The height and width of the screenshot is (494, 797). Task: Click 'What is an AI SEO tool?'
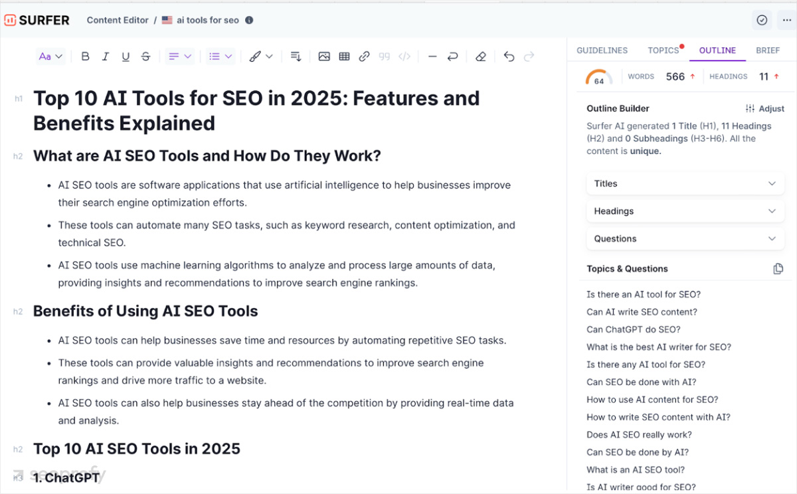click(636, 469)
